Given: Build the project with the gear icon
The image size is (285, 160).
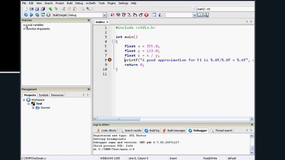Looking at the screenshot, I should [26, 15].
